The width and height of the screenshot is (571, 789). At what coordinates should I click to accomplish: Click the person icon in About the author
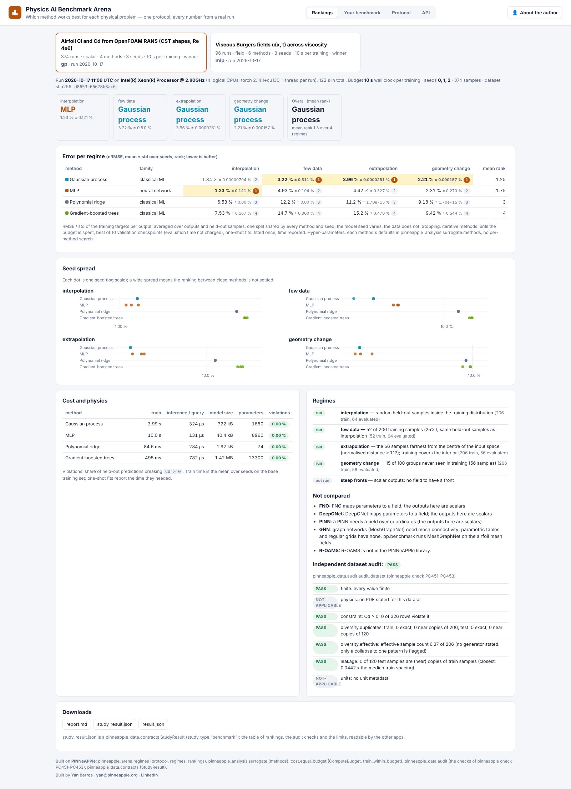point(515,13)
